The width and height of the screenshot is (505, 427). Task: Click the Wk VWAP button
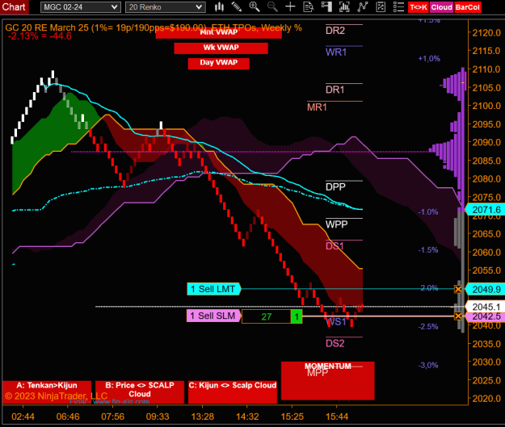221,48
